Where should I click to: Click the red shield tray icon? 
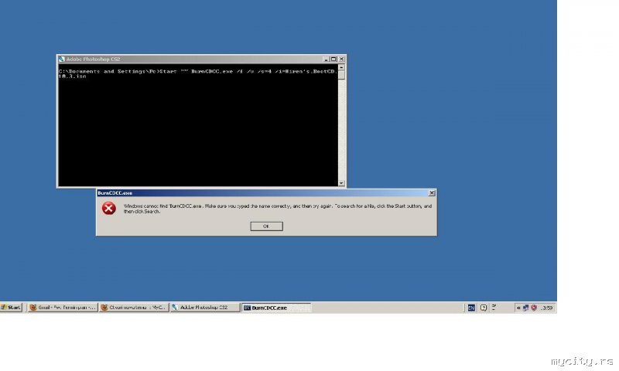click(534, 308)
